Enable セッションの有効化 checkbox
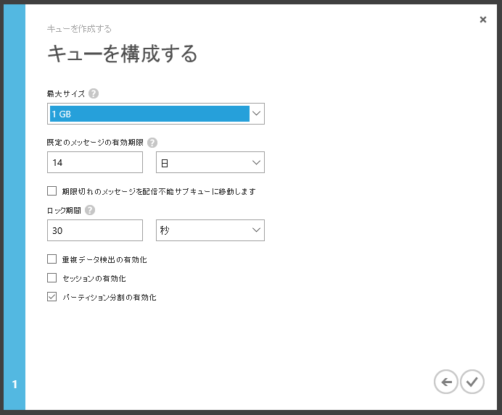The height and width of the screenshot is (415, 502). tap(52, 278)
